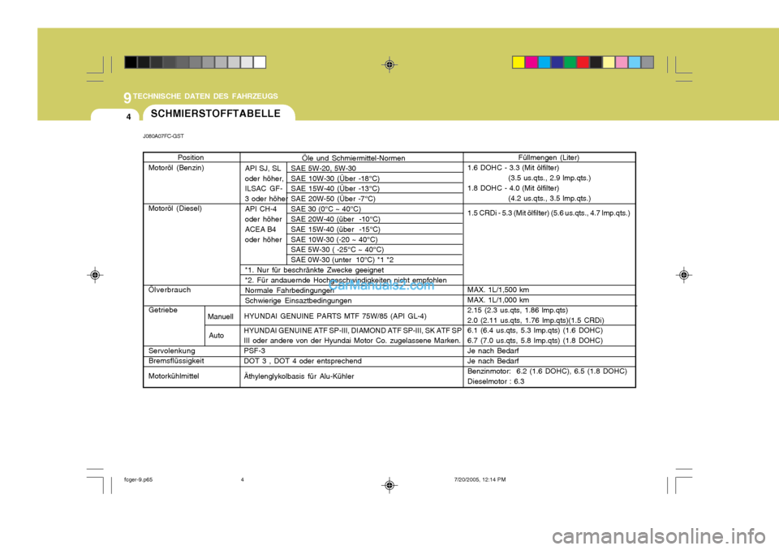Click Äthylenglykolbasis für Alu-Kühler cell
The width and height of the screenshot is (779, 550).
(299, 376)
